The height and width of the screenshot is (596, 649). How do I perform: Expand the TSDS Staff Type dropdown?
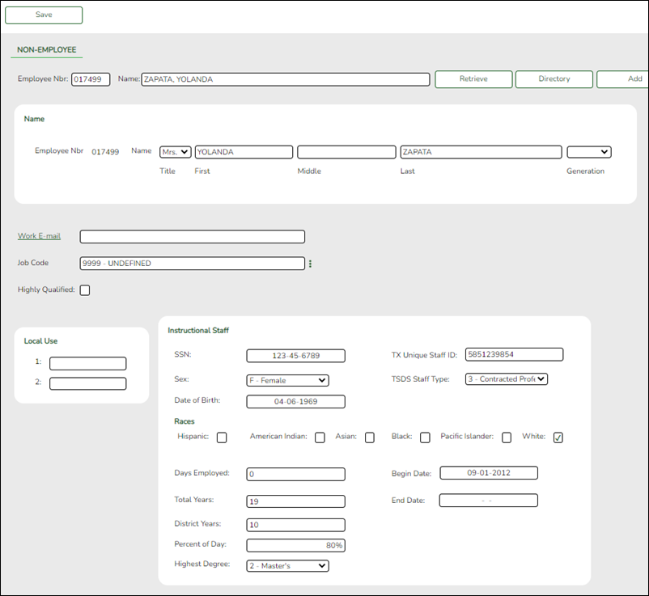(x=507, y=378)
